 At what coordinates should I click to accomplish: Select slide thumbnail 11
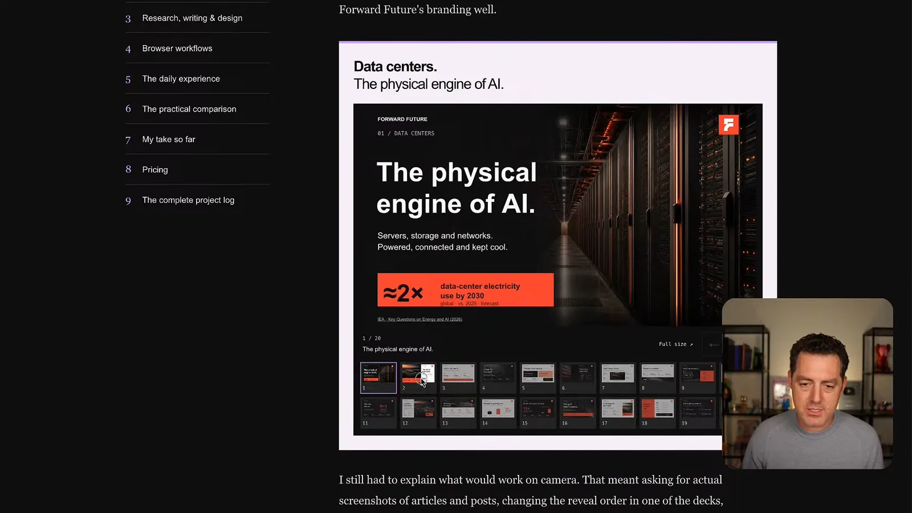378,413
